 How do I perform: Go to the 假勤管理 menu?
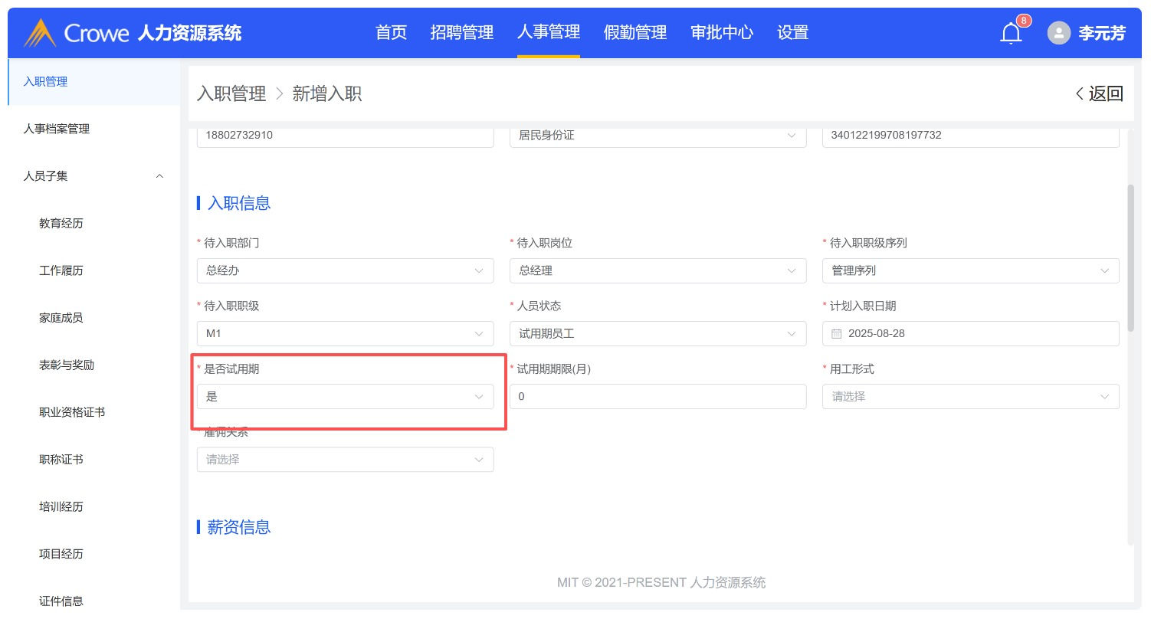point(635,32)
